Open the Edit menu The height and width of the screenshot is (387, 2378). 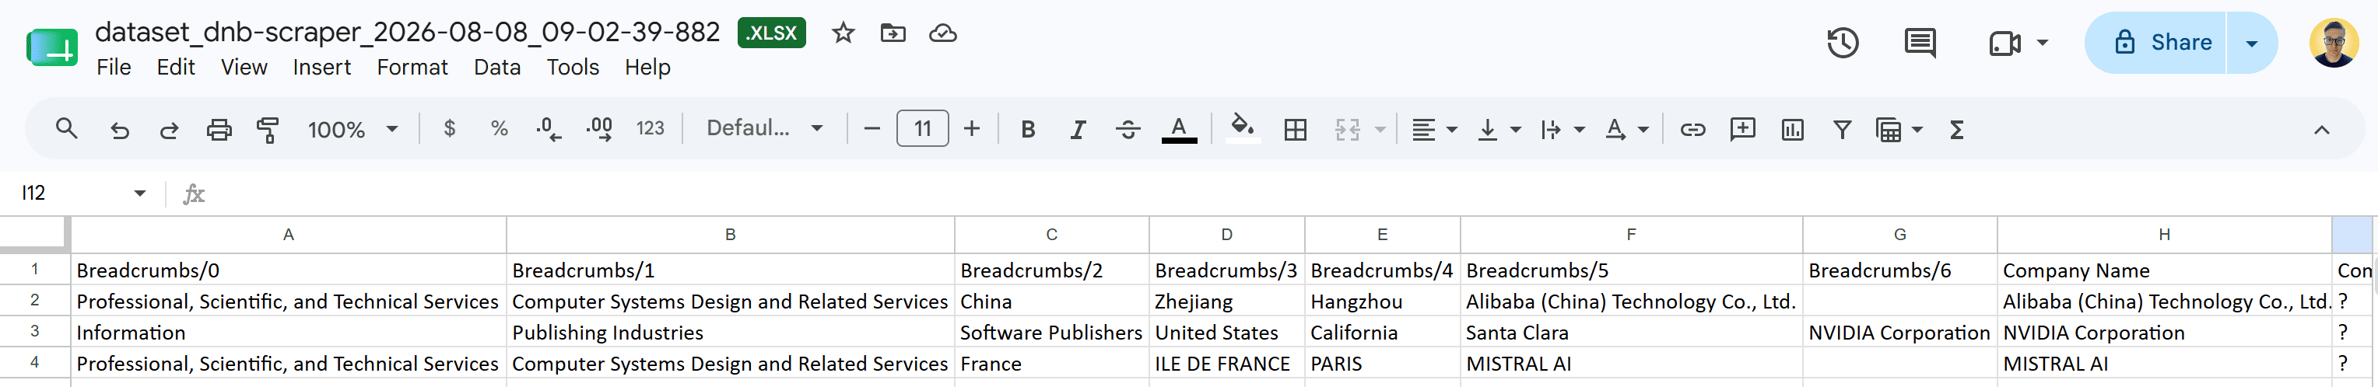pos(175,68)
